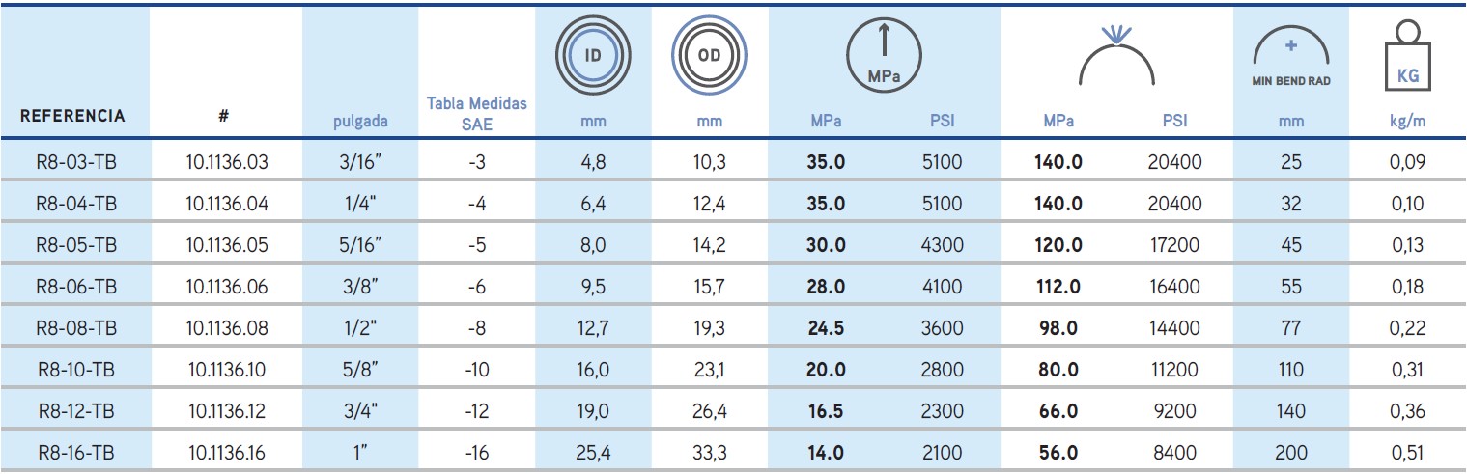The image size is (1467, 474).
Task: Click the ID inner diameter icon
Action: (593, 56)
